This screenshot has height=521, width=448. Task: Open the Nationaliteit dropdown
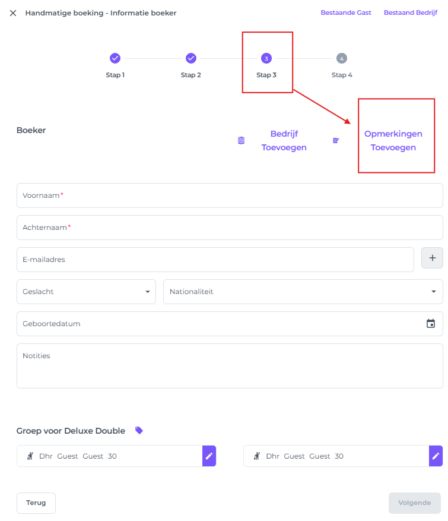[x=303, y=292]
